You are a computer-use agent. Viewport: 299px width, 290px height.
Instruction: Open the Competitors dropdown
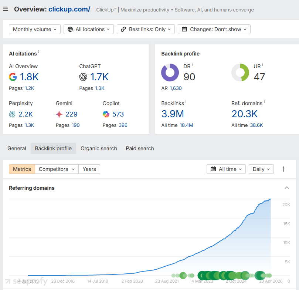pos(57,169)
